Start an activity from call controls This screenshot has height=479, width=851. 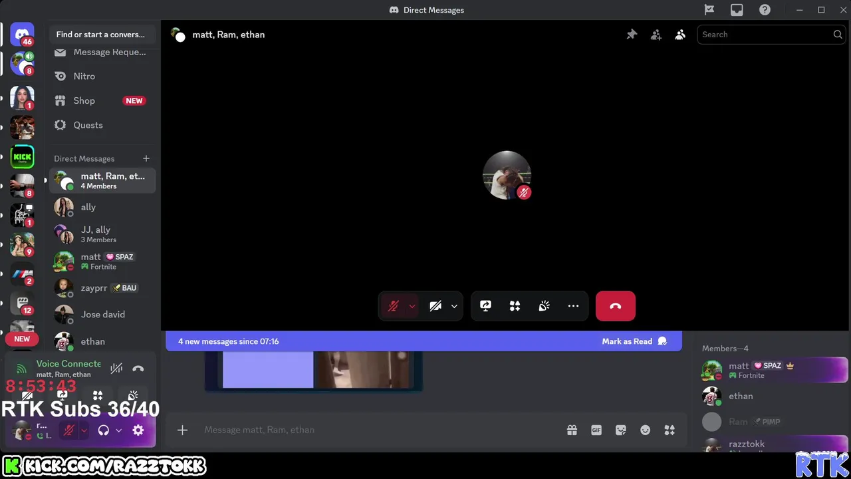(x=515, y=306)
